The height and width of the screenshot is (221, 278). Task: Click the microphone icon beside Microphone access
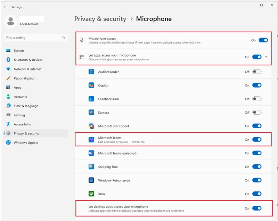pos(82,40)
